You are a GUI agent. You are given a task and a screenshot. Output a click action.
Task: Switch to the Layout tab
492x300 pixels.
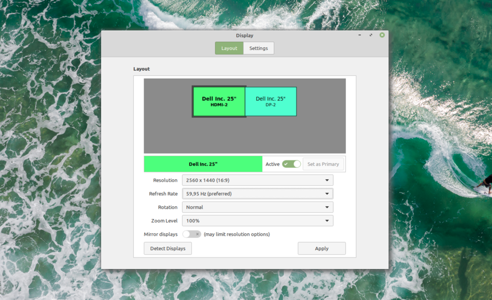coord(229,48)
